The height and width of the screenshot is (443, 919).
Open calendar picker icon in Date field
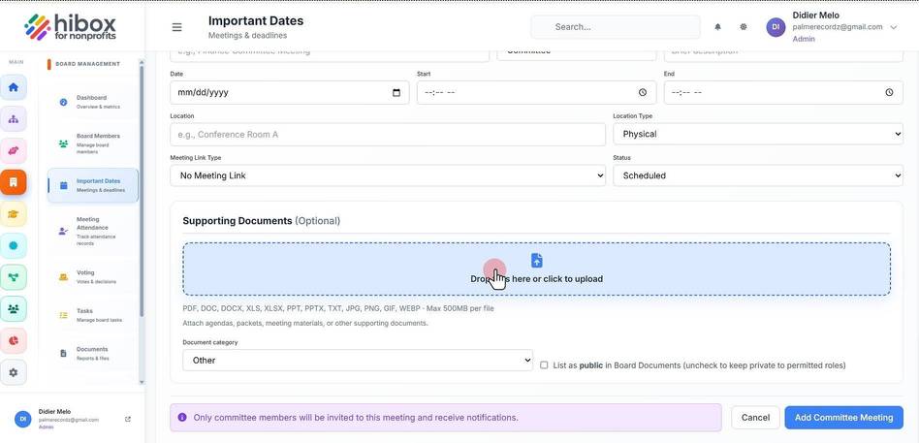pos(396,93)
